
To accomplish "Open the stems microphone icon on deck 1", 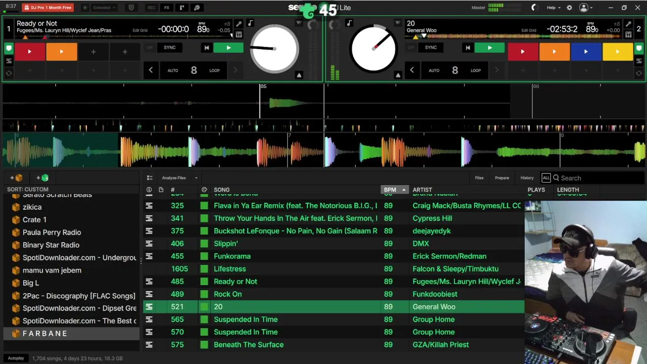I will click(x=239, y=24).
